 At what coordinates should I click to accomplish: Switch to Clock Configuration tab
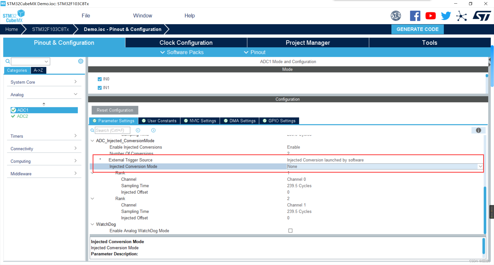click(x=186, y=43)
